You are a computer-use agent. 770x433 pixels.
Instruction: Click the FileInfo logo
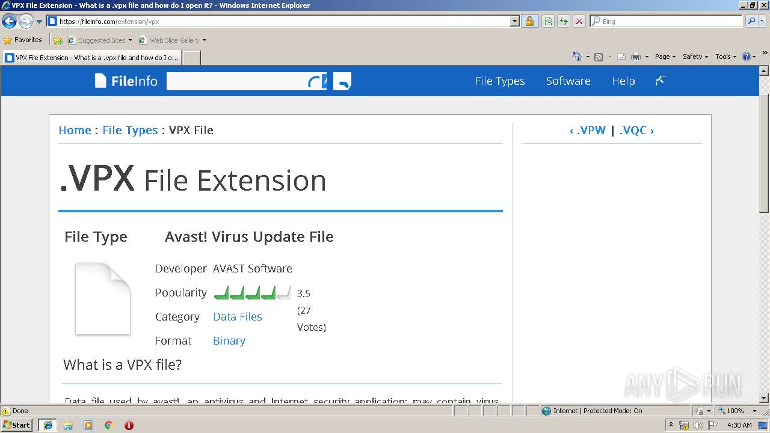[x=126, y=81]
